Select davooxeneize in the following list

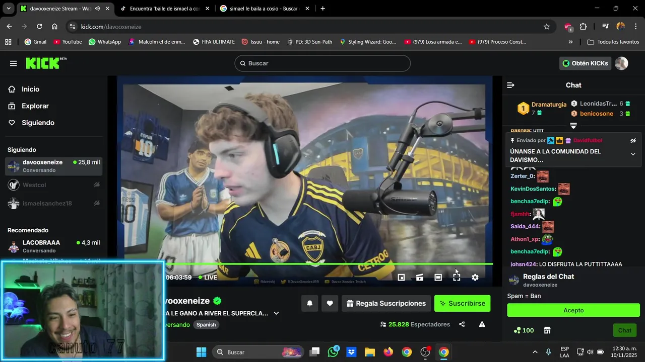click(53, 166)
